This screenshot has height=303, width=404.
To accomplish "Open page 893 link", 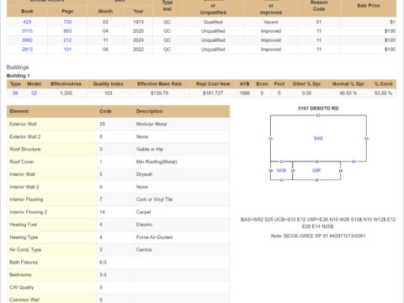I will click(x=67, y=31).
